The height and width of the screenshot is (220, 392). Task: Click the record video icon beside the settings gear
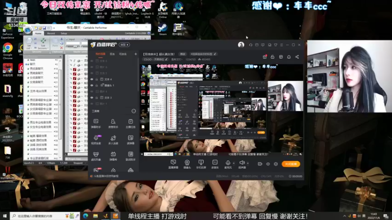260,164
